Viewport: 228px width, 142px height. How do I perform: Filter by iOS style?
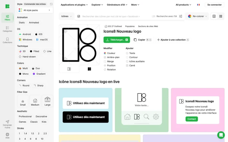[x=39, y=34]
